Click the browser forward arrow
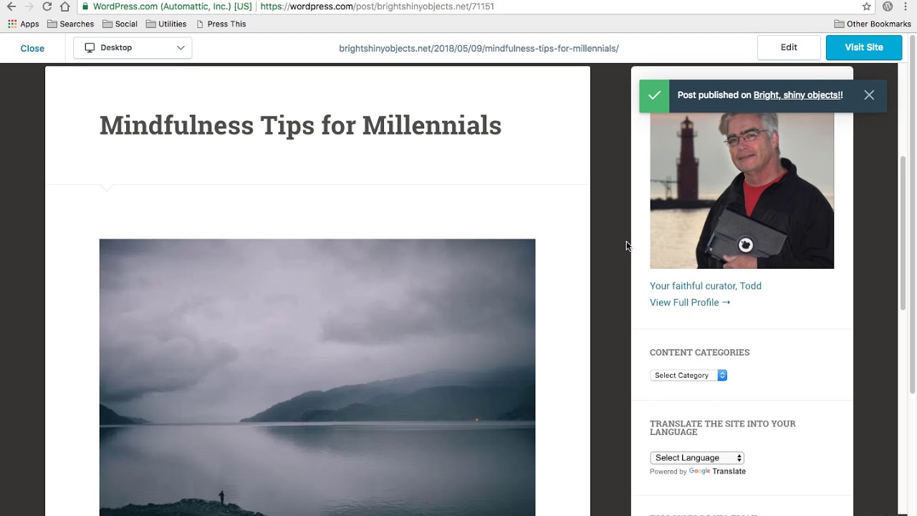The image size is (917, 516). (29, 6)
